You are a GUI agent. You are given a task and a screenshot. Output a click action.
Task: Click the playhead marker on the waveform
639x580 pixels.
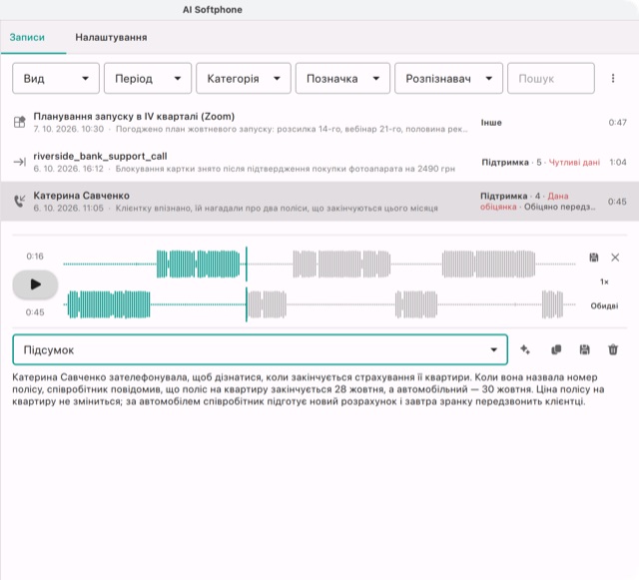click(x=247, y=285)
